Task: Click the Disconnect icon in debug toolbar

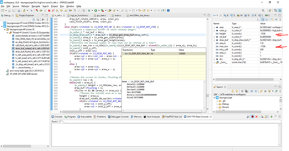Action: [x=53, y=10]
